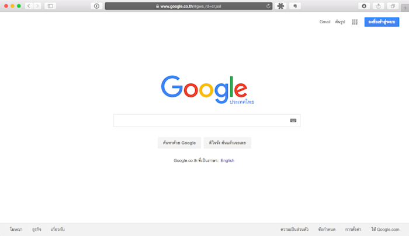Image resolution: width=409 pixels, height=236 pixels.
Task: Add a new tab with plus button
Action: point(405,8)
